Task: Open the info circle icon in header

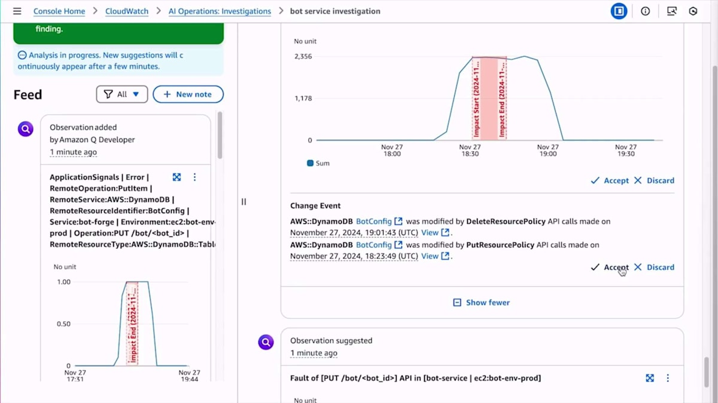Action: pos(646,11)
